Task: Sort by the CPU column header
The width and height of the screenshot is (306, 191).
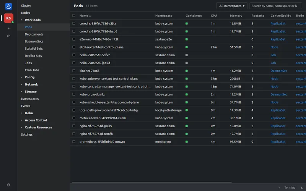Action: [214, 16]
